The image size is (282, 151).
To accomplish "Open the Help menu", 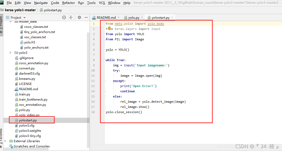I will click(127, 3).
